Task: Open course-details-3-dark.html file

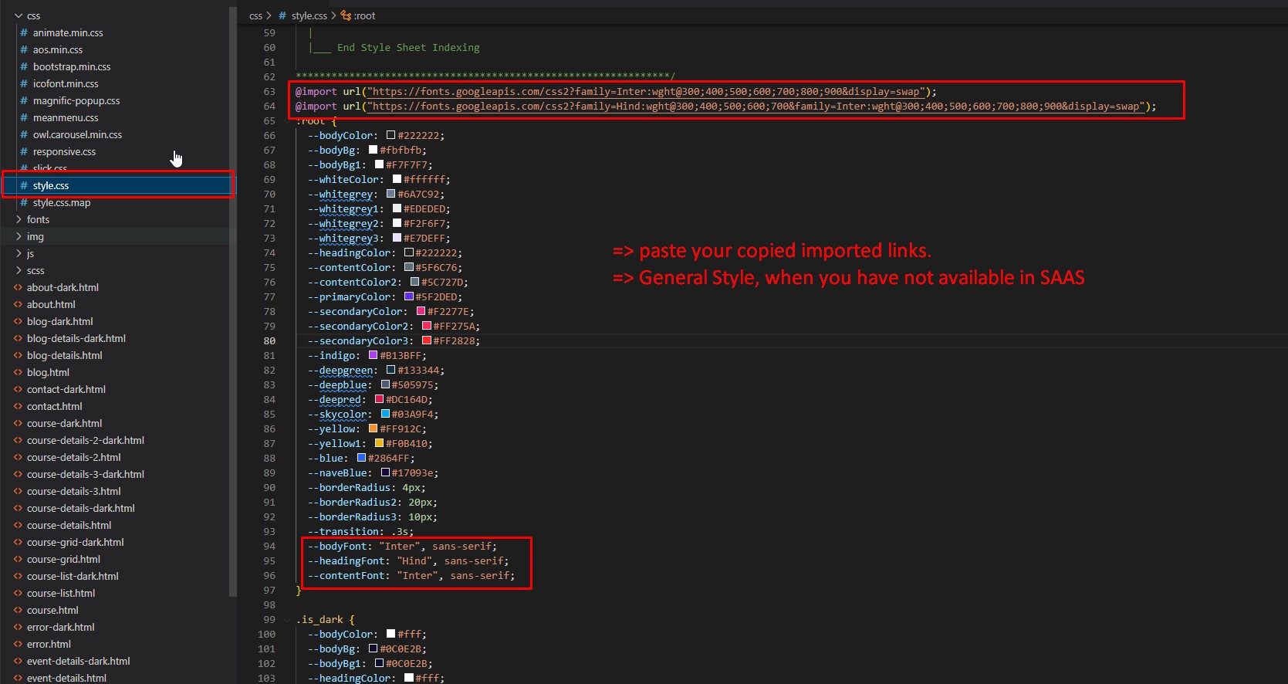Action: point(85,474)
